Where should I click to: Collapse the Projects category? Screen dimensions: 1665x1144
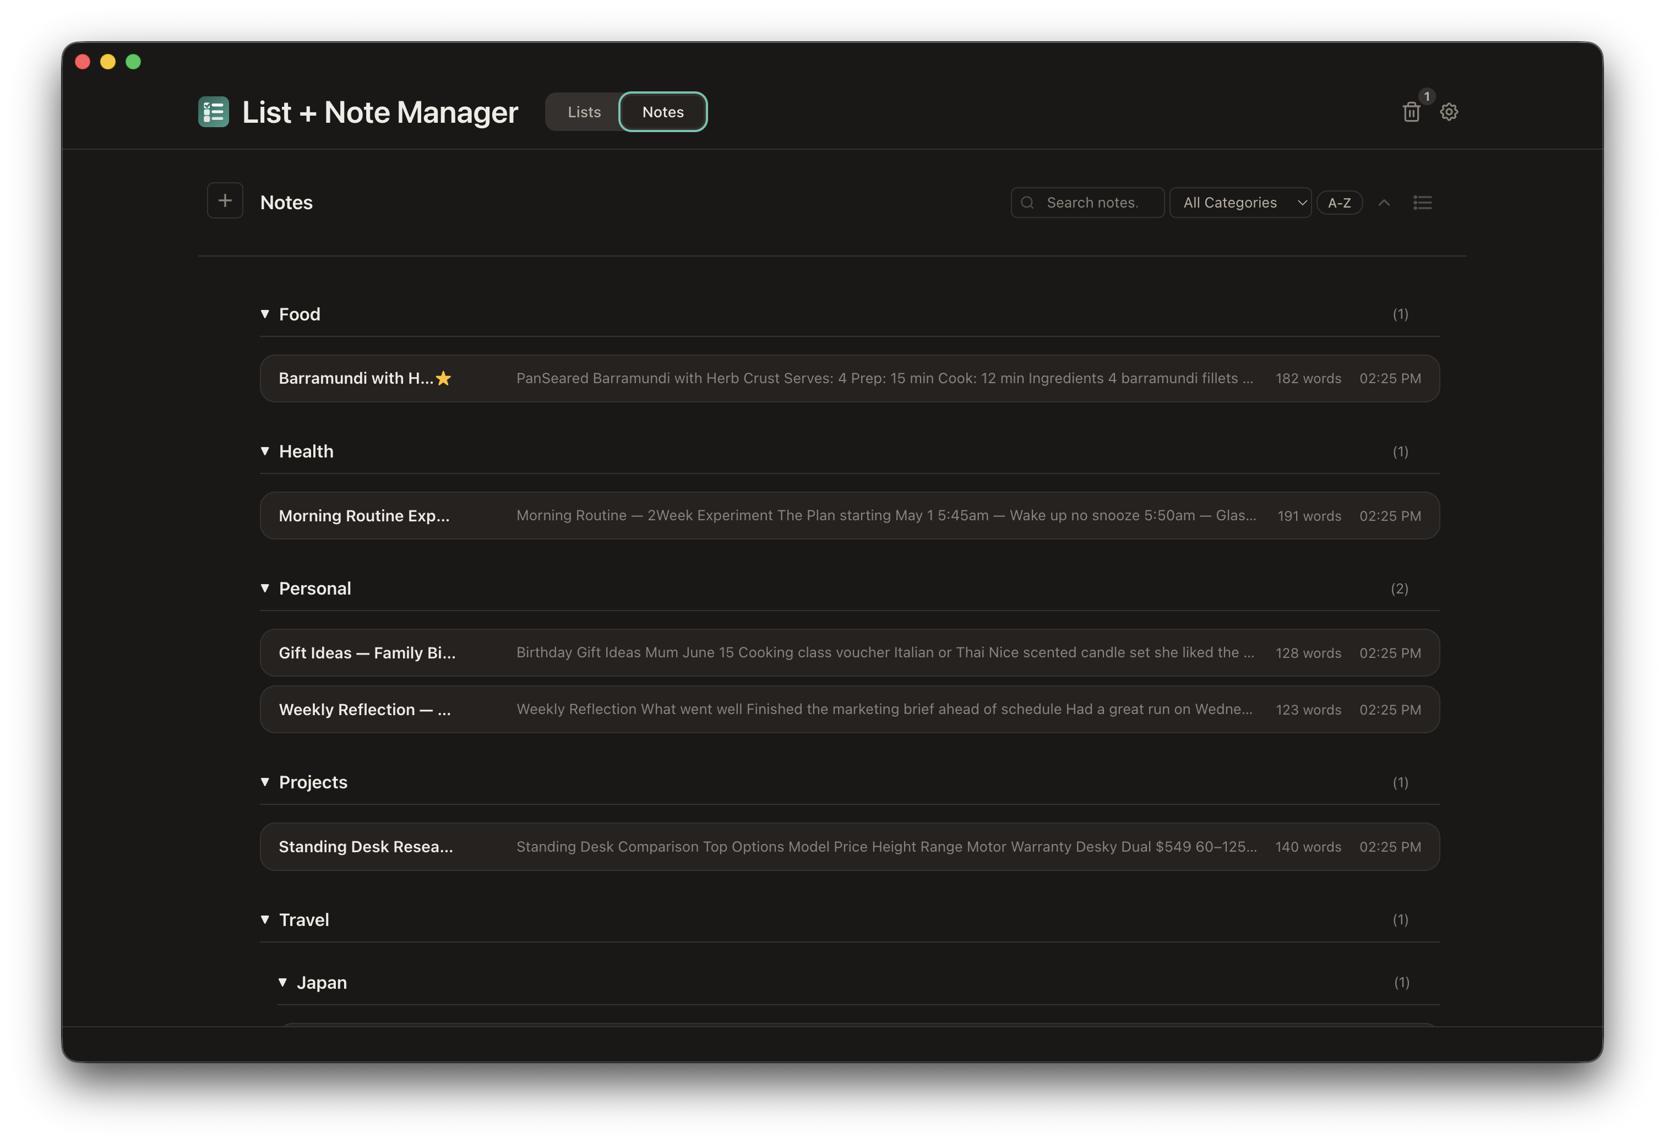click(x=265, y=782)
